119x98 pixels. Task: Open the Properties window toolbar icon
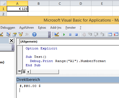click(15, 34)
